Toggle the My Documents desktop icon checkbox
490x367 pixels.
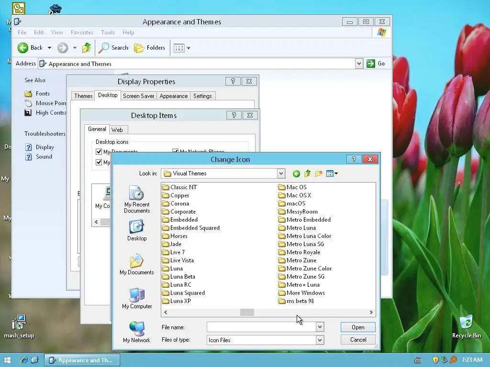99,151
